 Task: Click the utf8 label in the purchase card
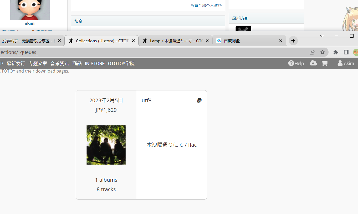146,100
